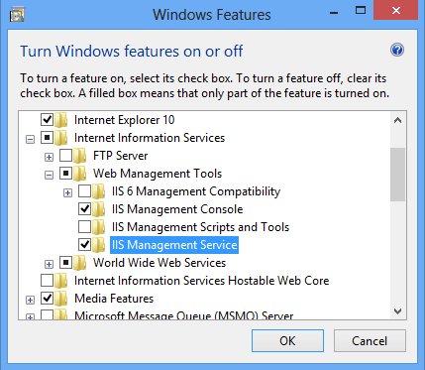Viewport: 425px width, 370px height.
Task: Collapse the Web Management Tools node
Action: [49, 175]
